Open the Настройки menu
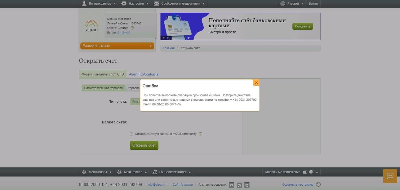This screenshot has width=400, height=190. tap(135, 4)
